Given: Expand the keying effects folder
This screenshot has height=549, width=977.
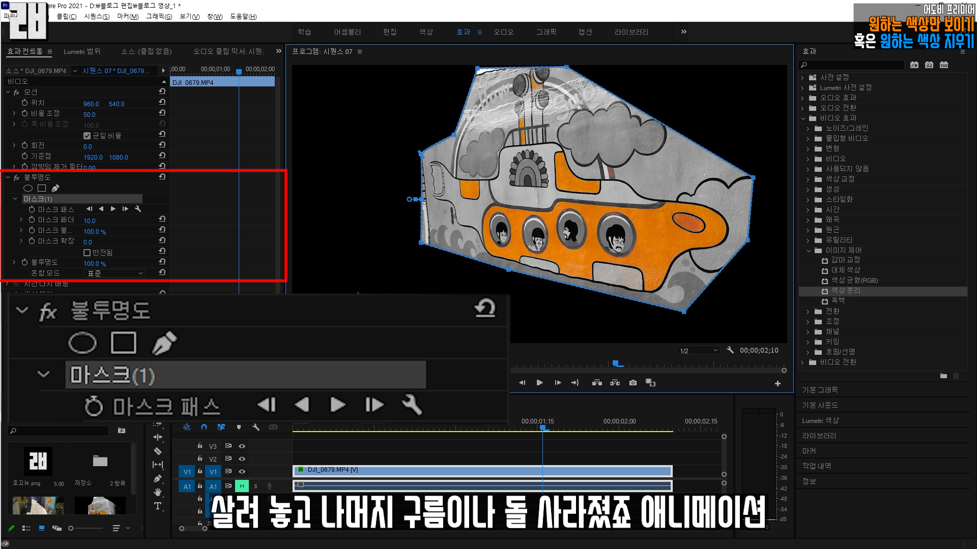Looking at the screenshot, I should (808, 342).
